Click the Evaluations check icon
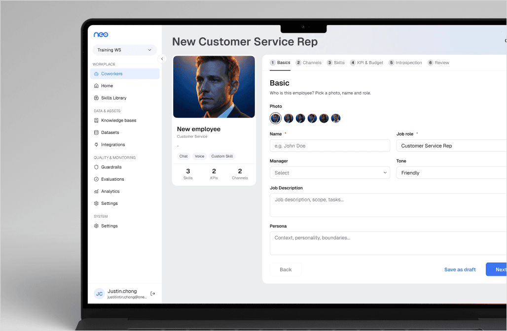Viewport: 507px width, 331px height. (96, 179)
